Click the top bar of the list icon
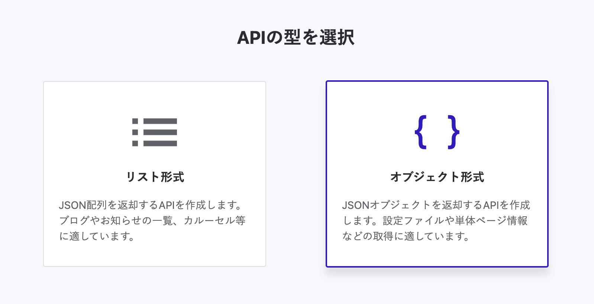The height and width of the screenshot is (304, 594). pyautogui.click(x=160, y=121)
